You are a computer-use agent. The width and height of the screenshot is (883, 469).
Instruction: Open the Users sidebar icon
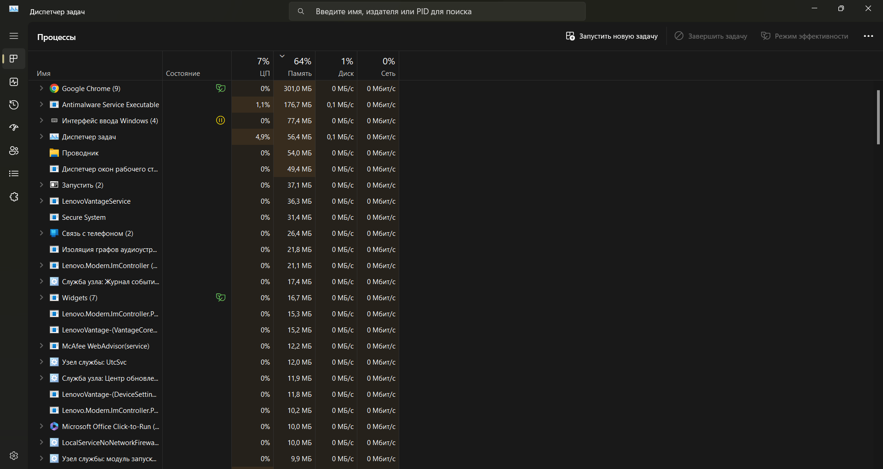click(14, 150)
